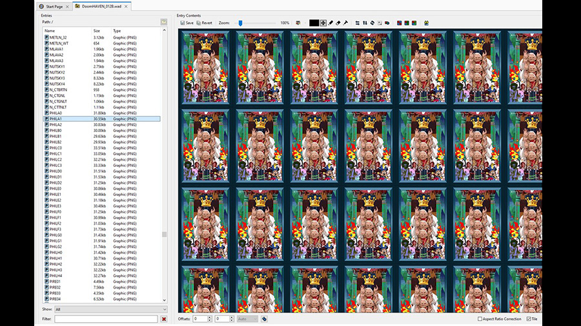This screenshot has height=326, width=581.
Task: Close the DoomHAVEN_012B.wad tab
Action: click(x=126, y=6)
